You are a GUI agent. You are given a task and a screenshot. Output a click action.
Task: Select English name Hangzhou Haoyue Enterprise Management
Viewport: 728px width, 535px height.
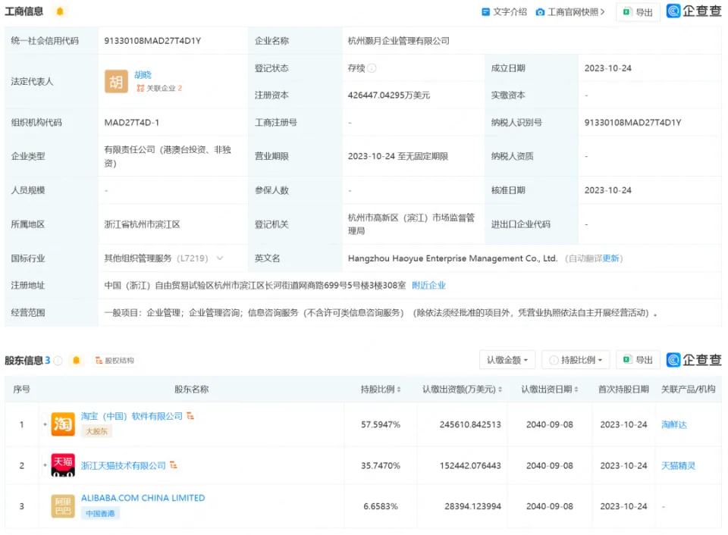(x=453, y=258)
